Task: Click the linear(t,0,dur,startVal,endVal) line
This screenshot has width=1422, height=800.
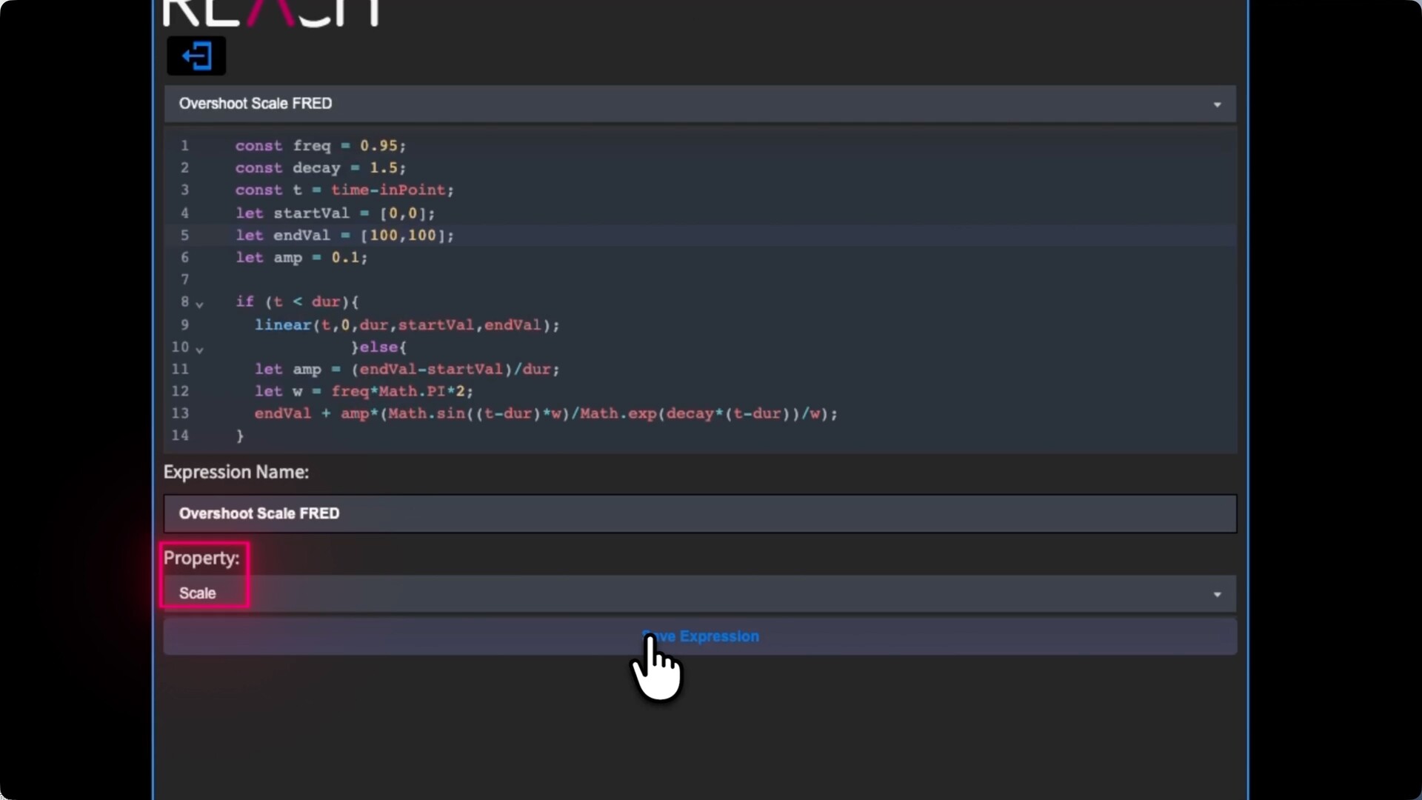Action: [407, 325]
